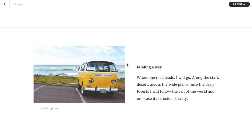
Task: Click the white parking line in the photo
Action: tap(81, 95)
